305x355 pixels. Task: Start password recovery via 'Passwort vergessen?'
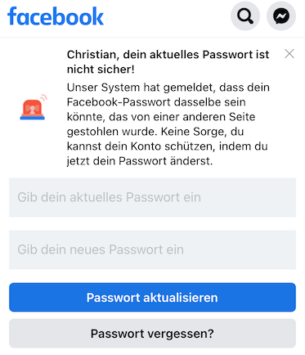tap(152, 334)
